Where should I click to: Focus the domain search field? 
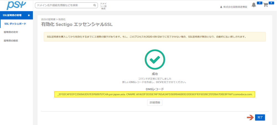(66, 5)
